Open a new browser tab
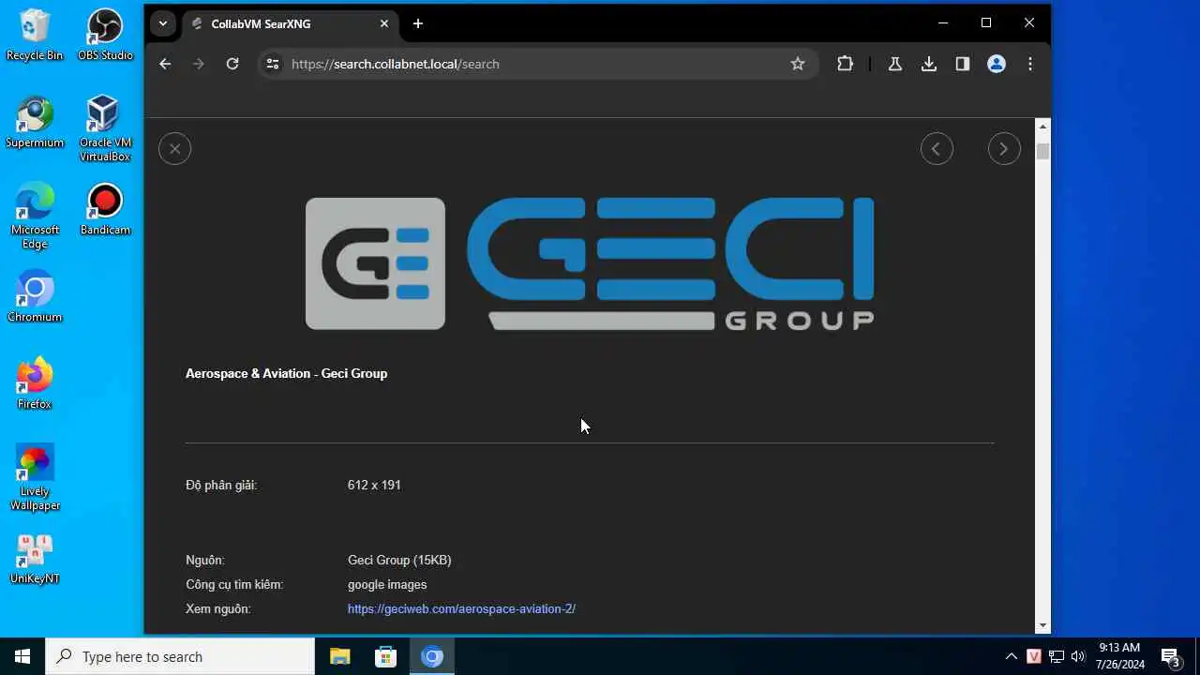Viewport: 1200px width, 675px height. [x=418, y=23]
